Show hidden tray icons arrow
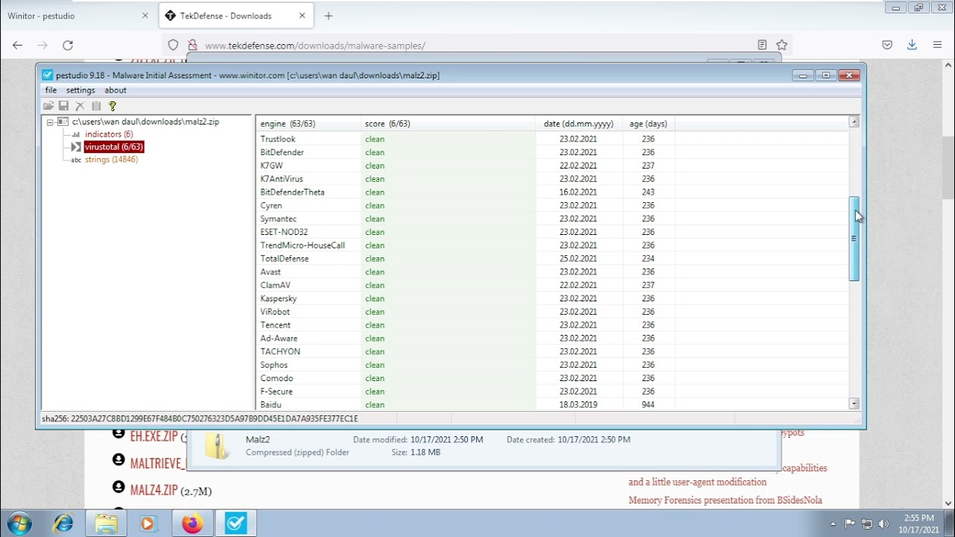The height and width of the screenshot is (537, 955). point(833,524)
